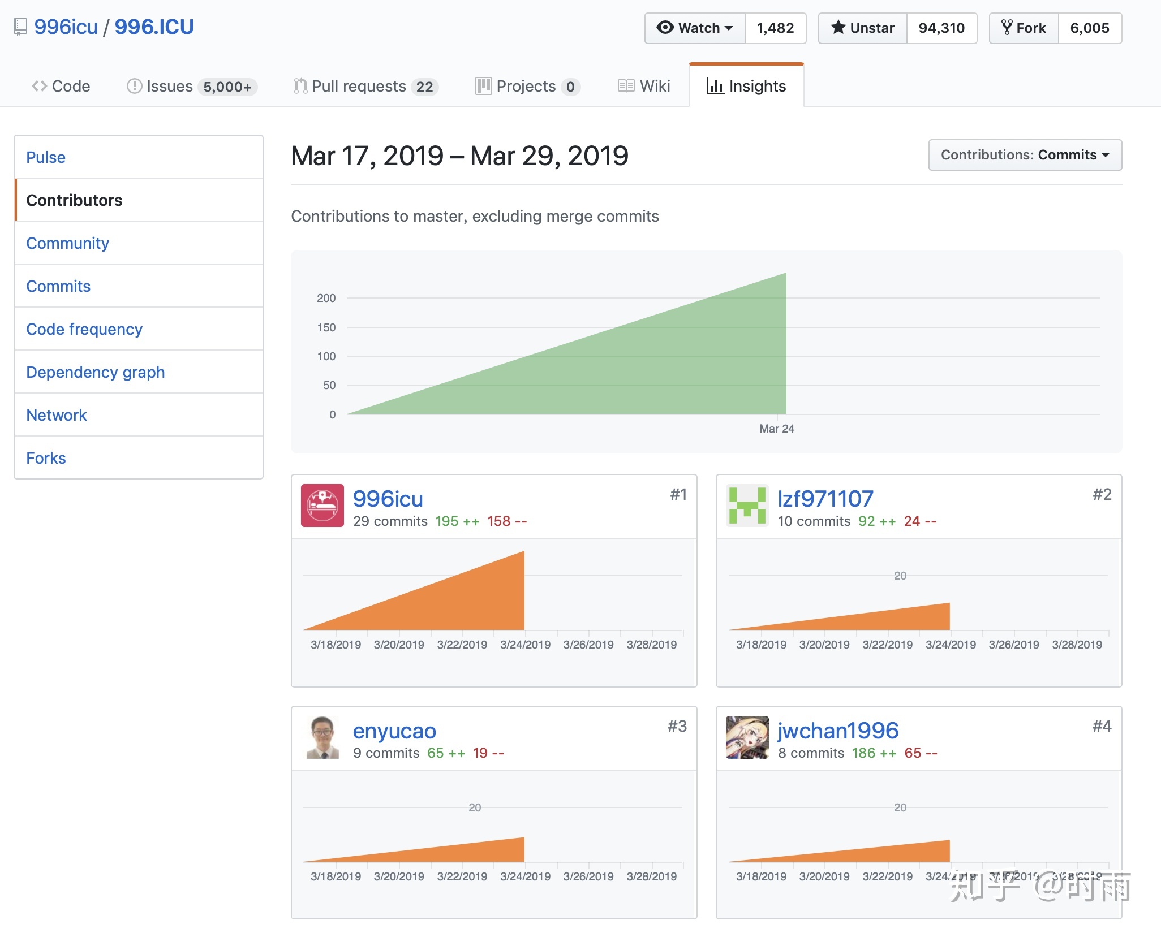Click the Unstar star icon
This screenshot has height=933, width=1161.
tap(838, 27)
